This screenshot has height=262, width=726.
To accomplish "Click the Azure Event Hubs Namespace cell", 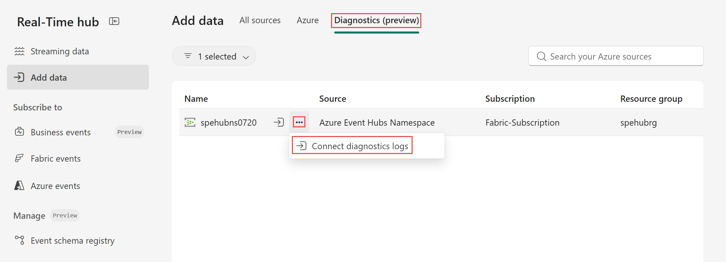I will tap(377, 123).
